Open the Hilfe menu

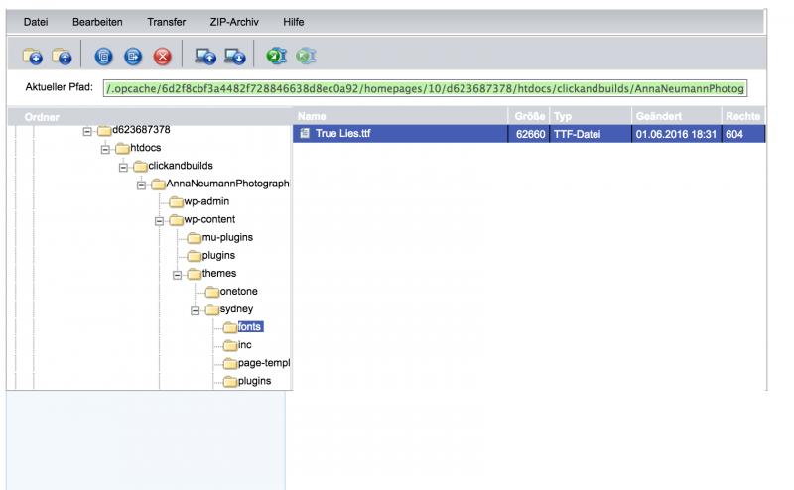tap(294, 21)
